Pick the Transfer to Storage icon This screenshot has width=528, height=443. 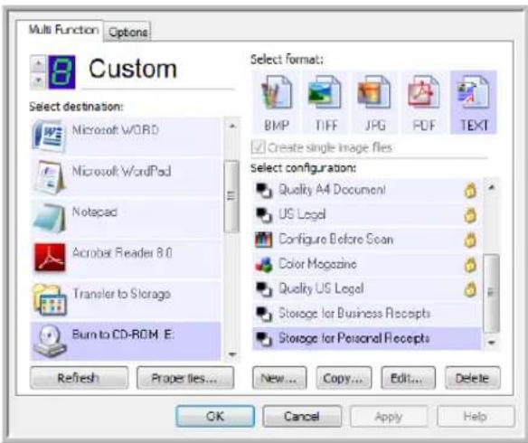tap(50, 299)
